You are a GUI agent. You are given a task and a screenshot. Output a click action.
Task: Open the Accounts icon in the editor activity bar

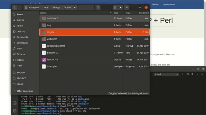14,103
